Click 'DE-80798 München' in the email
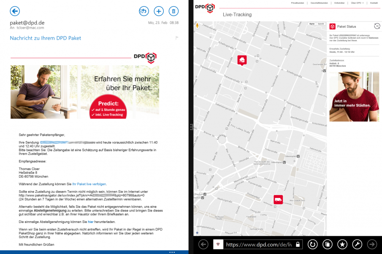This screenshot has width=382, height=254. point(33,176)
